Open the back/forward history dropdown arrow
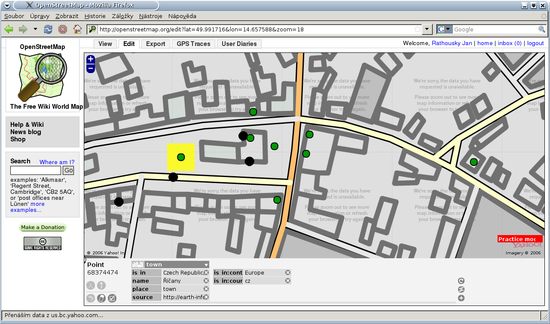Screen dimensions: 550x324 [x=35, y=29]
